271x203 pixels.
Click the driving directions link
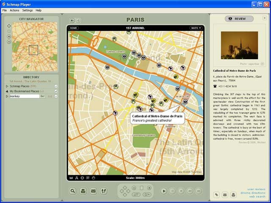(x=253, y=193)
